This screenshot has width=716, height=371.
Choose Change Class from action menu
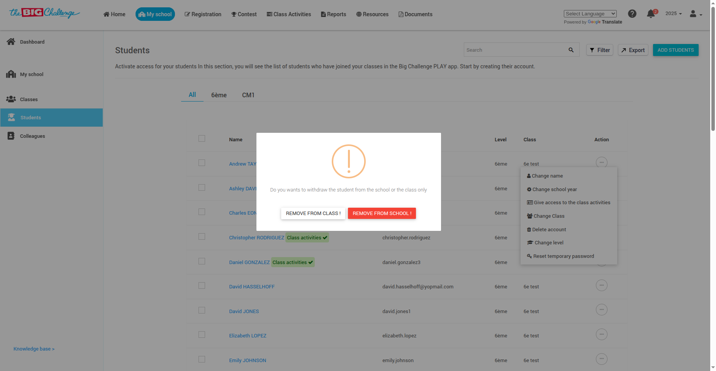coord(546,216)
